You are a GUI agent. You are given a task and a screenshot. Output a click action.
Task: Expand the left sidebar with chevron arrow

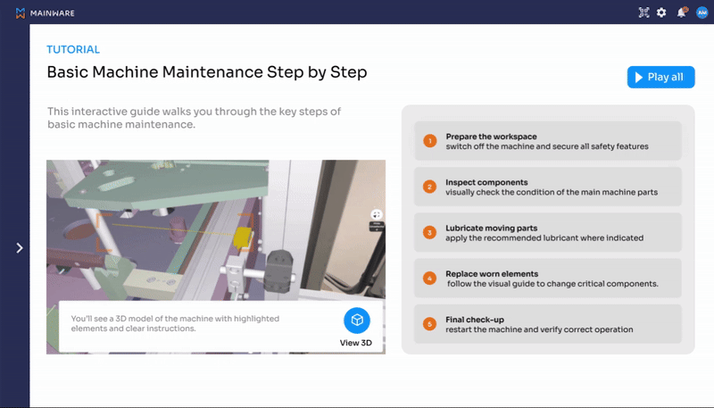[20, 247]
